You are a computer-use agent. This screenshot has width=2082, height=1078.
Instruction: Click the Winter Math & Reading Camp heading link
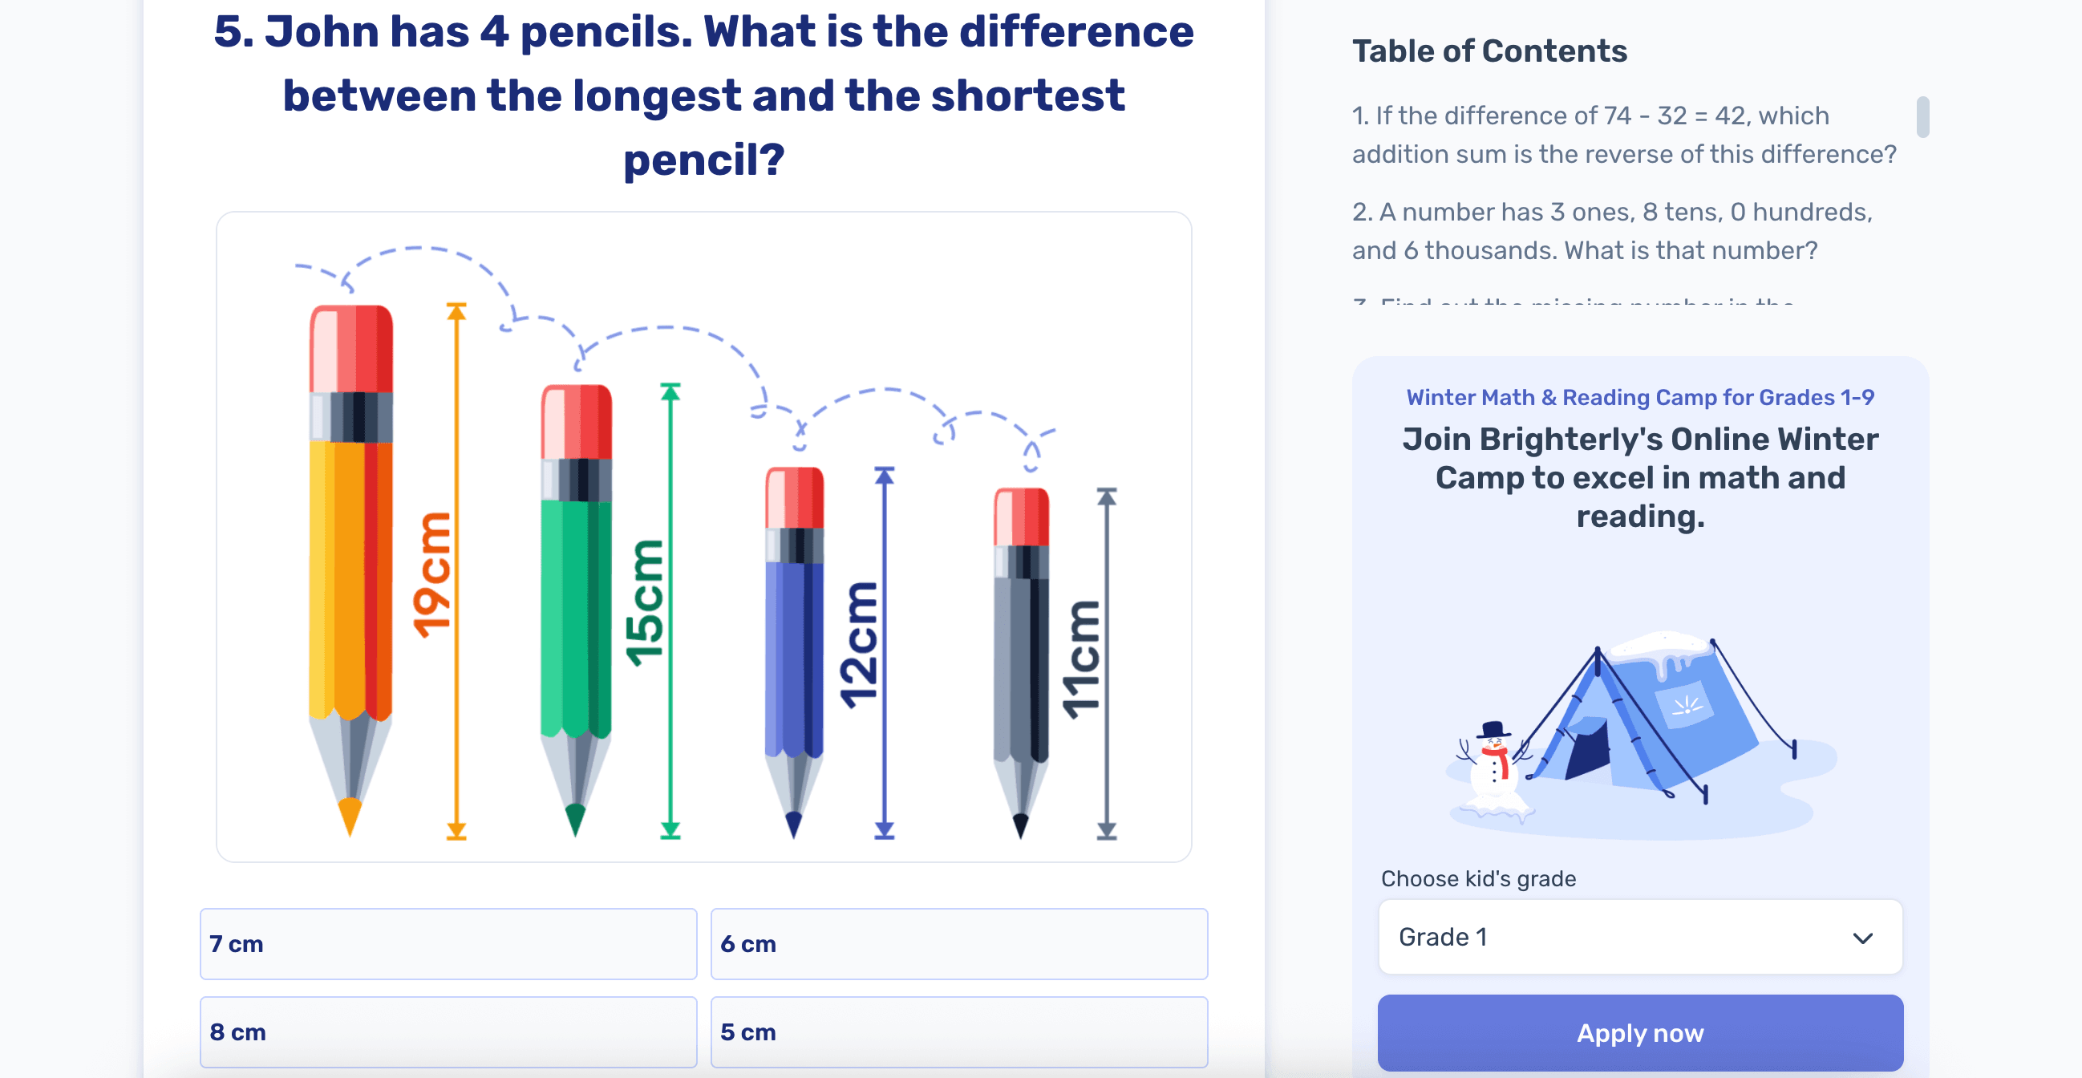[1639, 397]
